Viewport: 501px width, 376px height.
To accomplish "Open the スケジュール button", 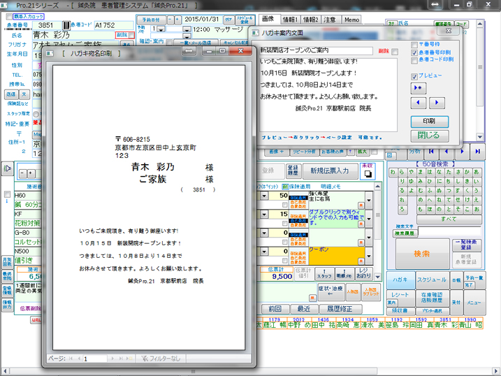I will coord(432,280).
